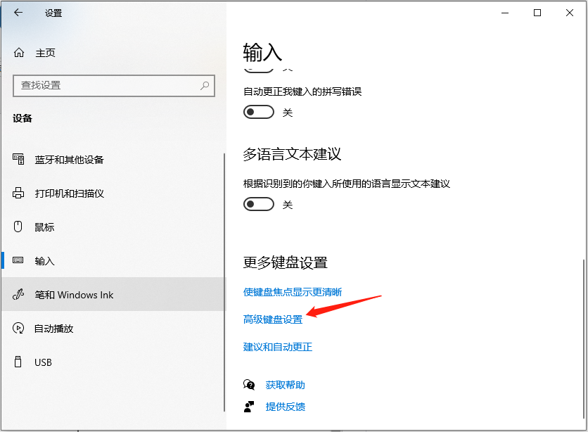
Task: Click the back arrow icon
Action: pyautogui.click(x=17, y=12)
